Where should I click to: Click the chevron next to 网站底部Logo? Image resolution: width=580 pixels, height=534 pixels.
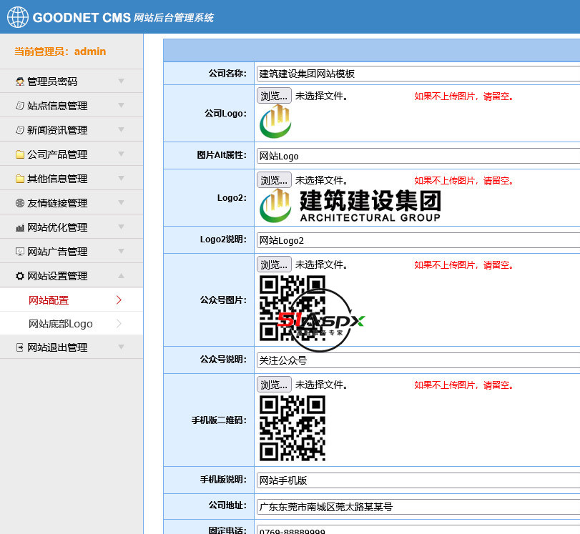click(x=119, y=324)
